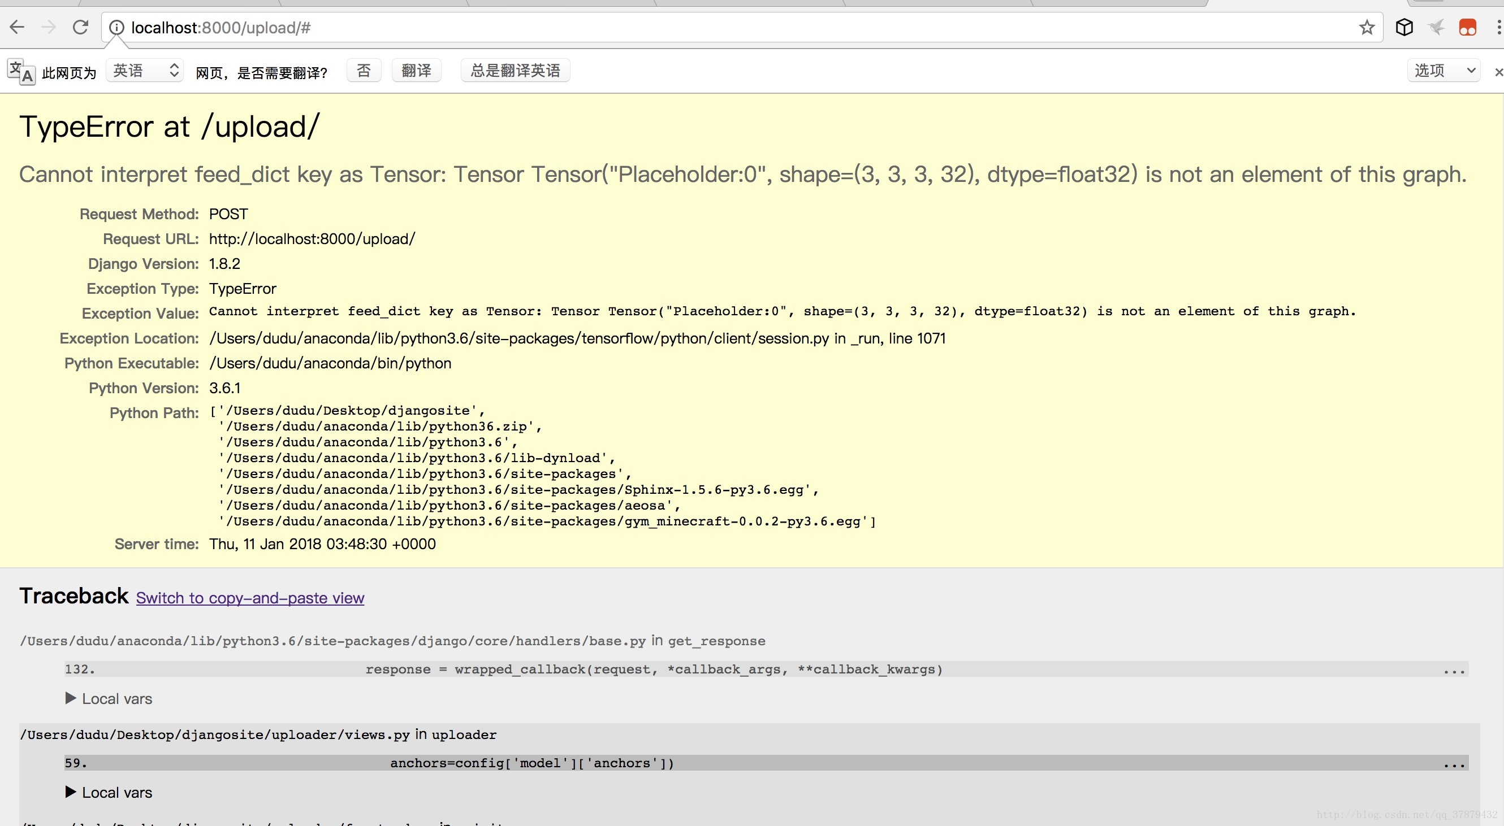Viewport: 1504px width, 826px height.
Task: Click the translate icon in translation bar
Action: click(21, 72)
